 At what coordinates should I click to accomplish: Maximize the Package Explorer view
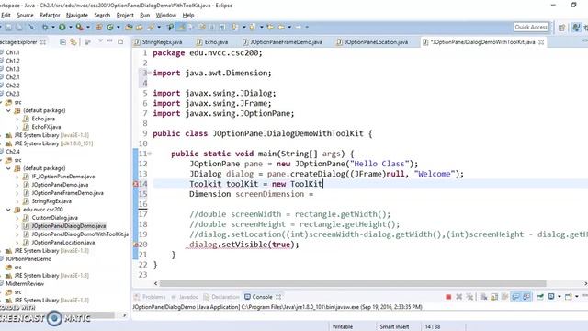120,41
